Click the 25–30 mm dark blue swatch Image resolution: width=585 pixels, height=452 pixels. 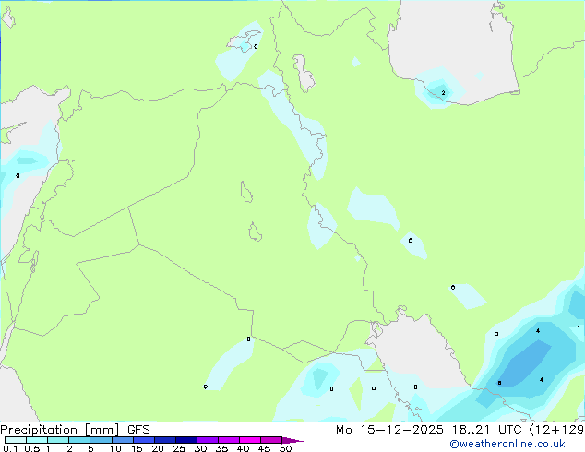(186, 440)
